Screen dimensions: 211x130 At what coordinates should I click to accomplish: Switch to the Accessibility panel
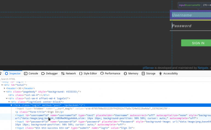tap(168, 74)
